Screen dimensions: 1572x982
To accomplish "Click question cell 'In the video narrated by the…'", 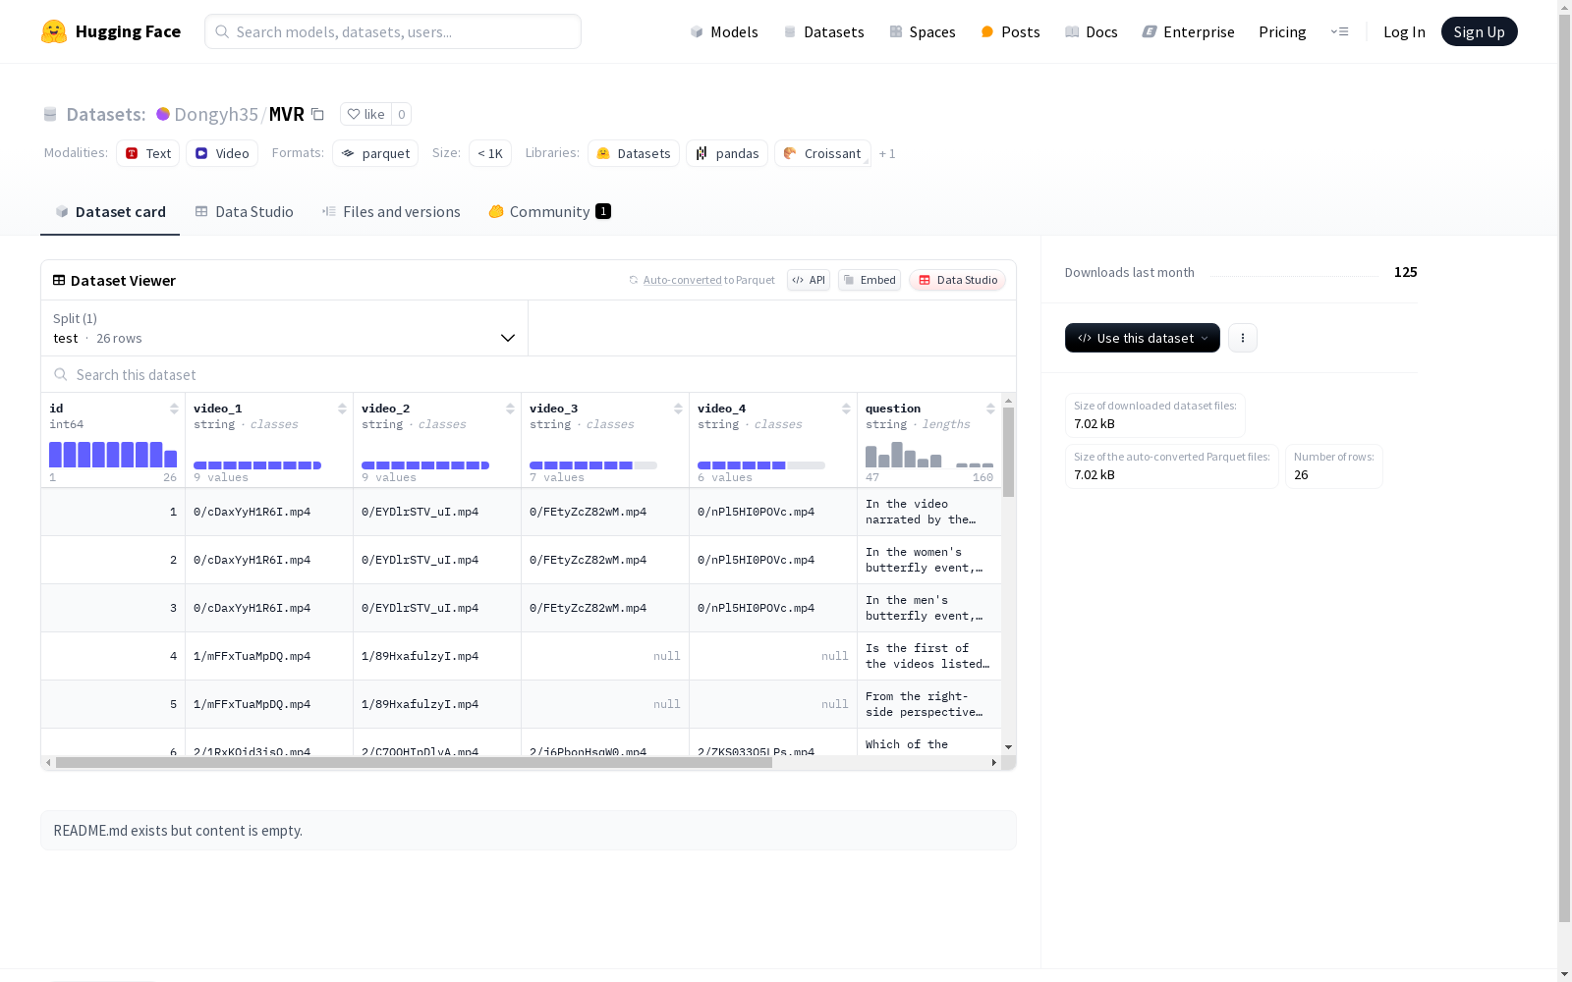I will click(x=929, y=512).
